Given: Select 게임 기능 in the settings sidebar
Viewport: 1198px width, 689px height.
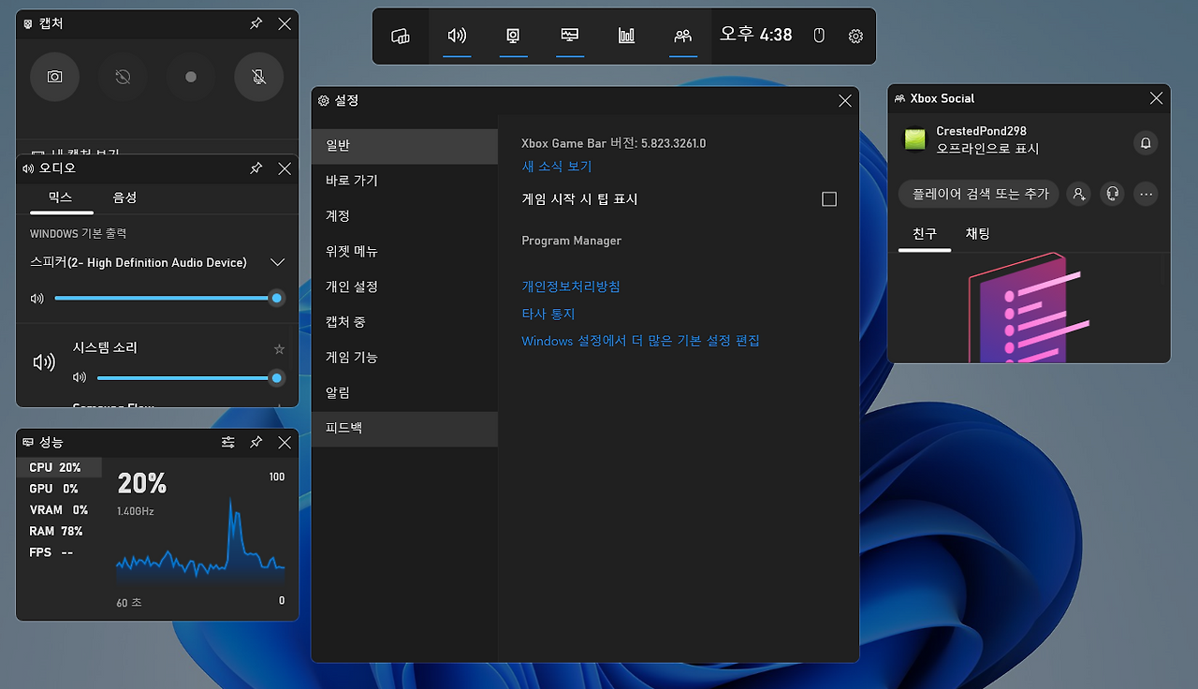Looking at the screenshot, I should pos(404,358).
